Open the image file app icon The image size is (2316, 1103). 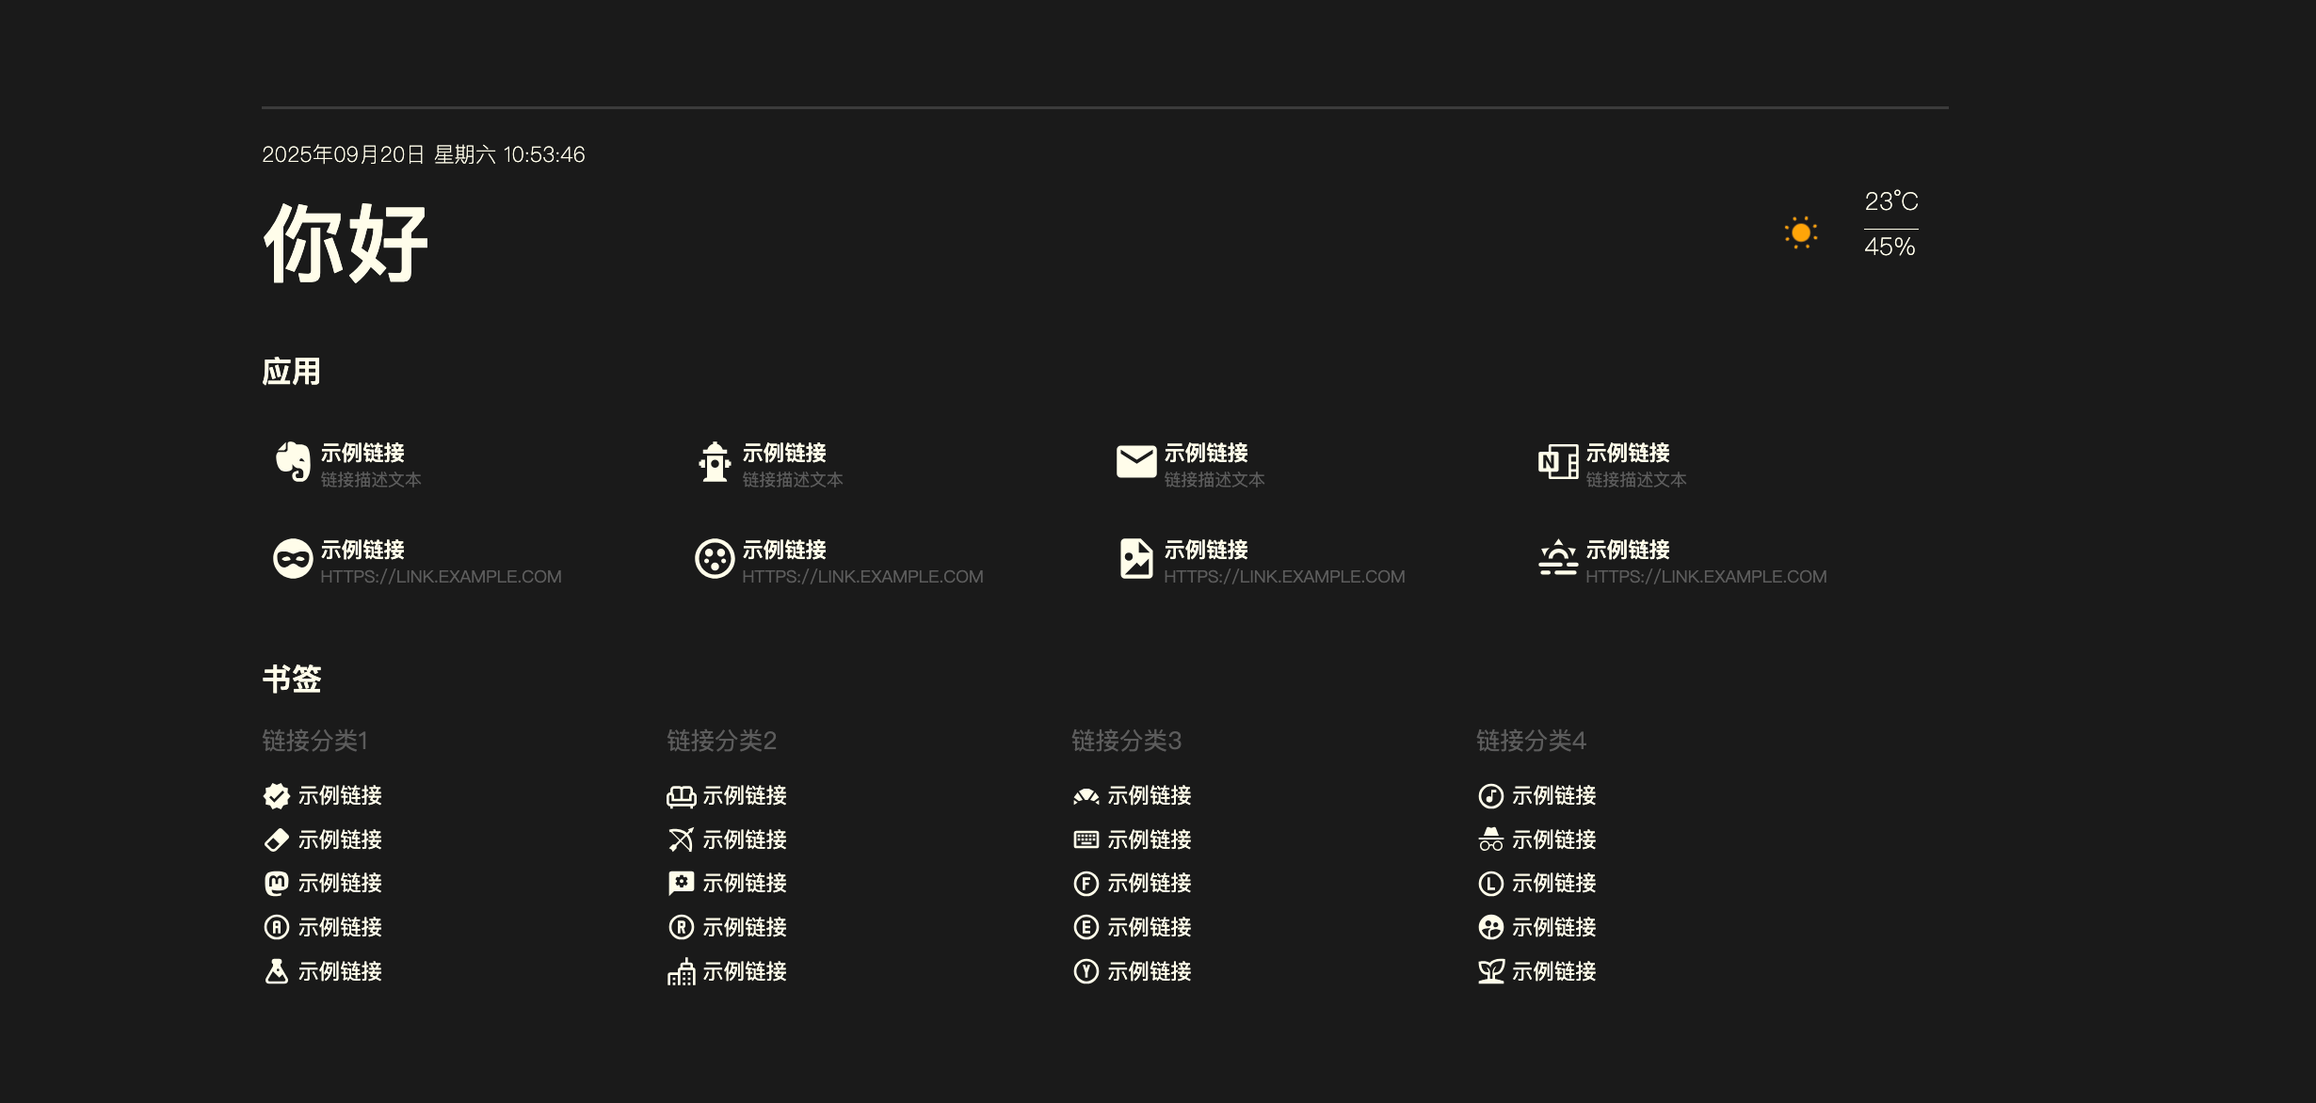(x=1136, y=559)
